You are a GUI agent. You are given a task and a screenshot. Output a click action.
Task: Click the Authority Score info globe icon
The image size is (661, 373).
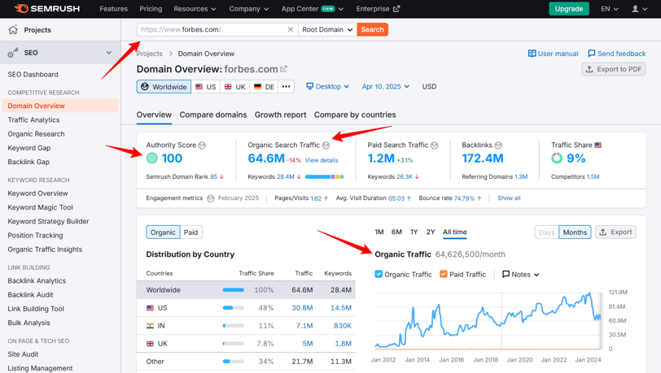point(202,145)
